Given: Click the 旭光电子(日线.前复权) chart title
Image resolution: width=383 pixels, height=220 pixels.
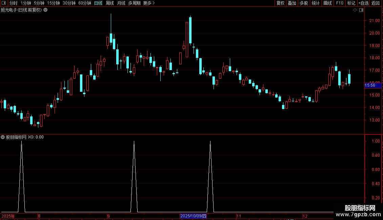Looking at the screenshot, I should 21,10.
